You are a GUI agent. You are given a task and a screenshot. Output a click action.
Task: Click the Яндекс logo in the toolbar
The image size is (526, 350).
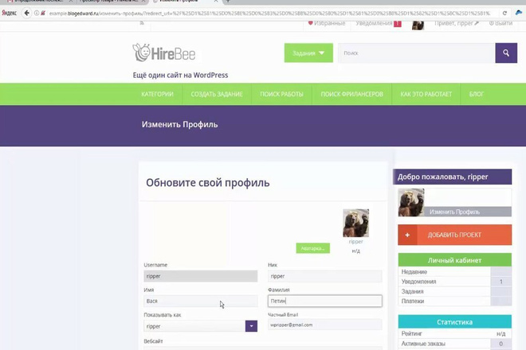pos(9,13)
